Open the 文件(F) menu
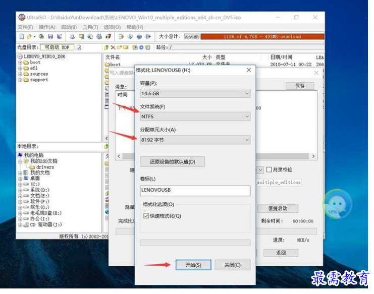The width and height of the screenshot is (374, 294). click(x=25, y=27)
